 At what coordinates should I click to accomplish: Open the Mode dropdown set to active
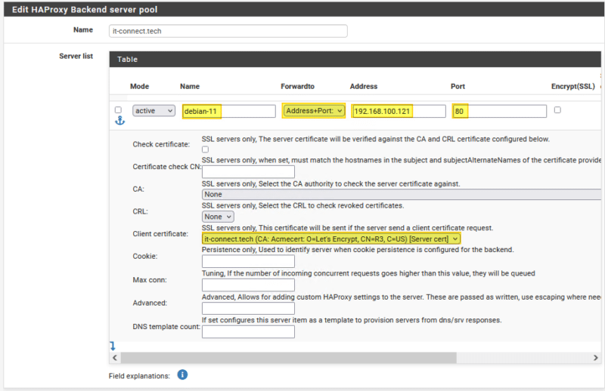(154, 111)
